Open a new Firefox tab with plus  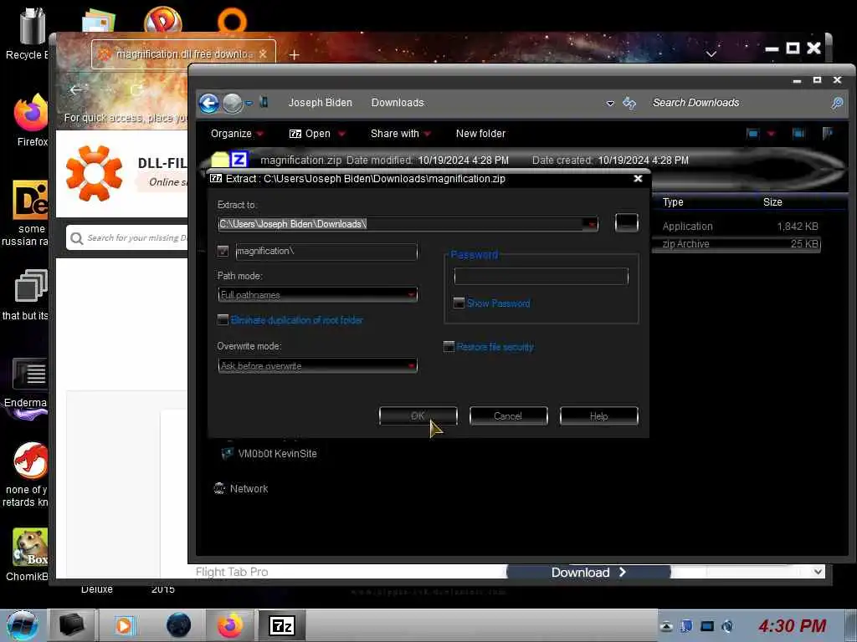294,54
